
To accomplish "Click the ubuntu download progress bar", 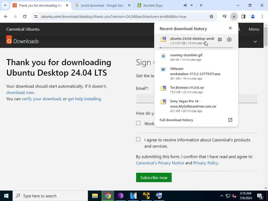I will pos(196,48).
